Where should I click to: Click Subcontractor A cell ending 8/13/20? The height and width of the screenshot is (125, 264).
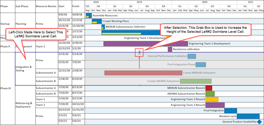47,88
